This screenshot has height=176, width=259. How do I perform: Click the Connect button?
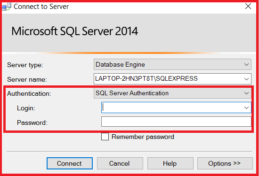pyautogui.click(x=70, y=163)
